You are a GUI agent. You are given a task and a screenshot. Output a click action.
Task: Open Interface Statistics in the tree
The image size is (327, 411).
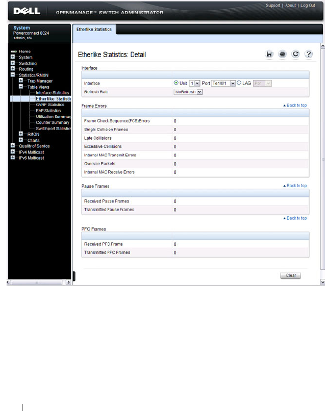(53, 93)
